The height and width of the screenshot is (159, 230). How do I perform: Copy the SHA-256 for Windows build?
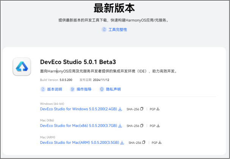click(x=142, y=109)
